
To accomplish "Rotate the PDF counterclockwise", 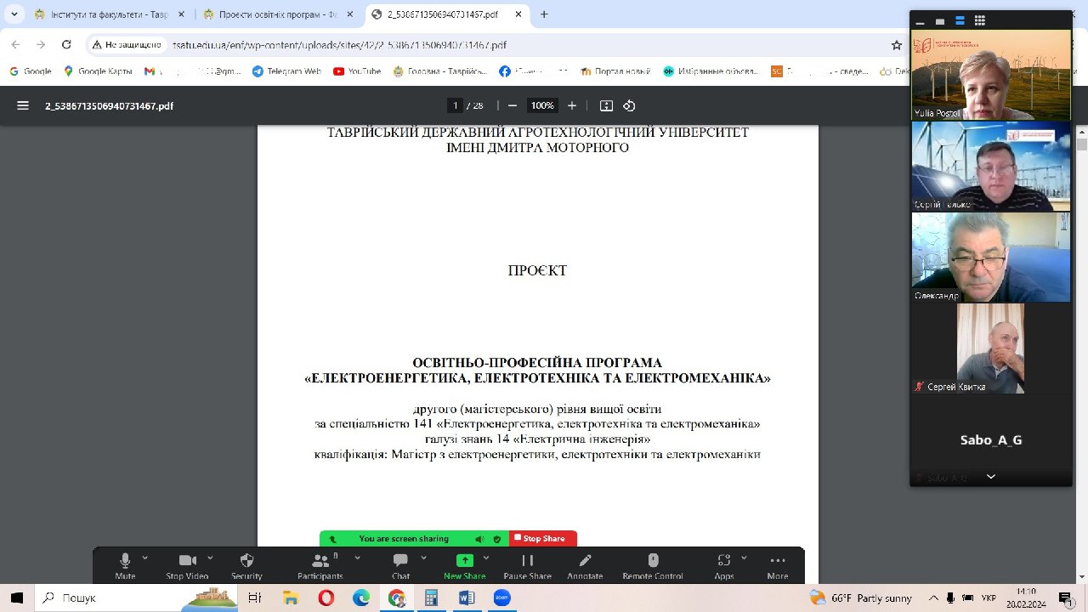I will click(629, 105).
